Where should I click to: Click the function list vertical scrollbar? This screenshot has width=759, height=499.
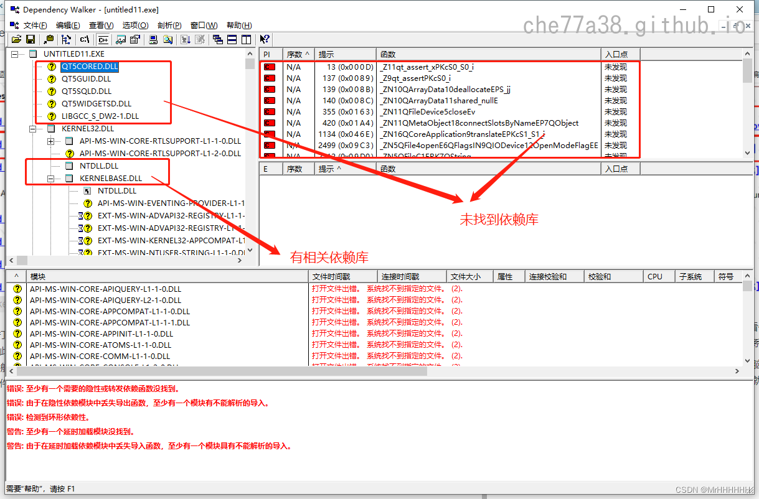coord(747,103)
